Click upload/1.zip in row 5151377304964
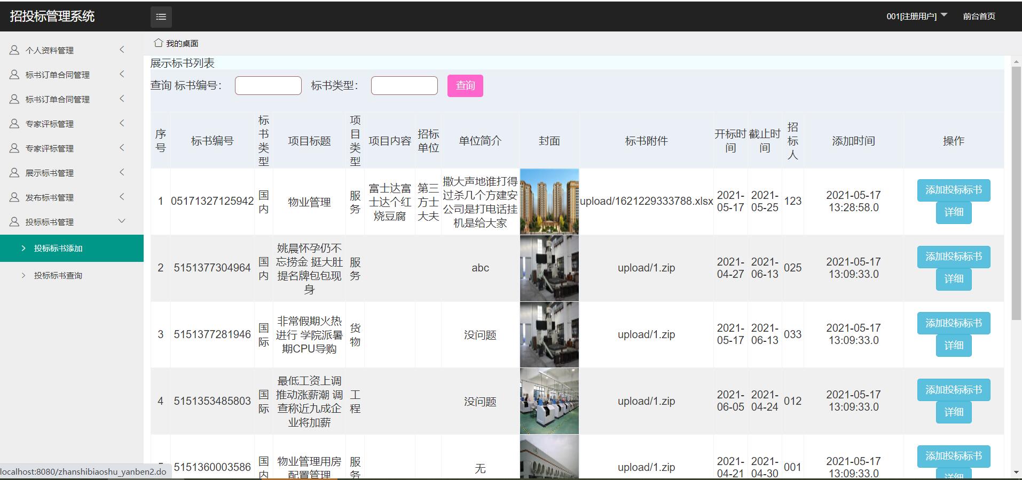1022x480 pixels. coord(646,268)
